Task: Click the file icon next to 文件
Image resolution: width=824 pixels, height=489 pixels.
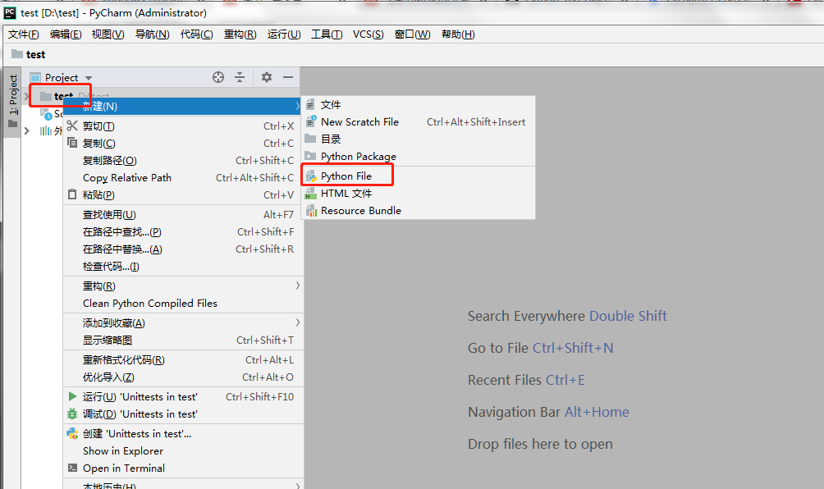Action: 310,104
